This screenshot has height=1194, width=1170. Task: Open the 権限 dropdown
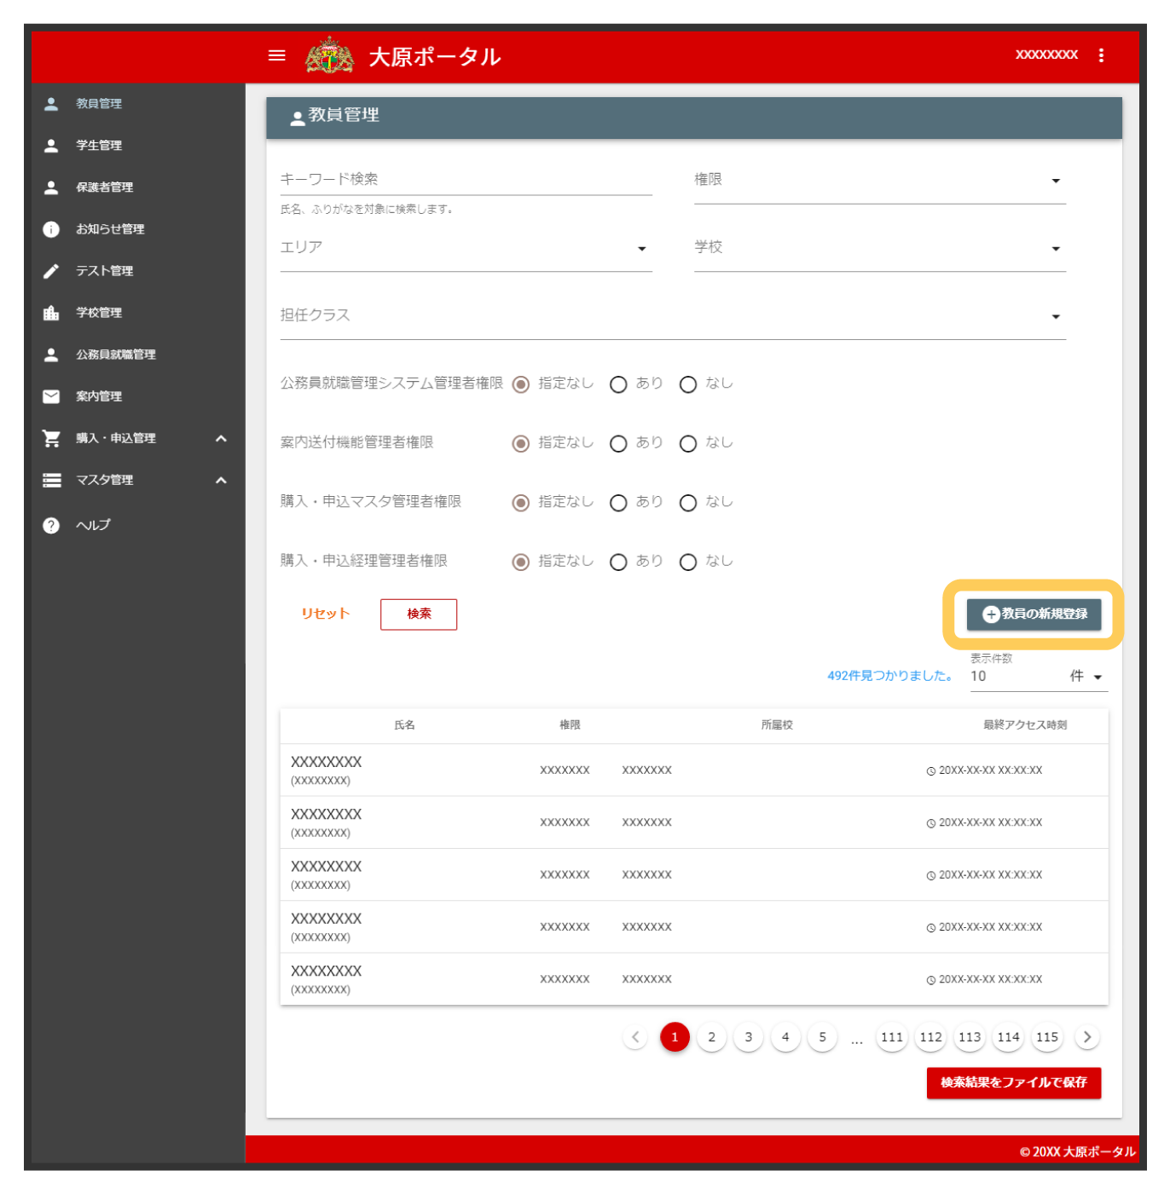879,181
